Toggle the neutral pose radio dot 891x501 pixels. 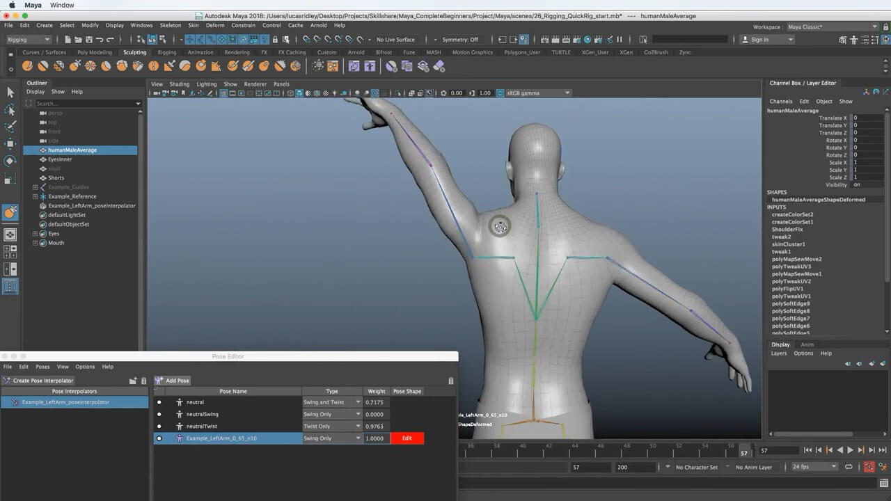point(159,402)
